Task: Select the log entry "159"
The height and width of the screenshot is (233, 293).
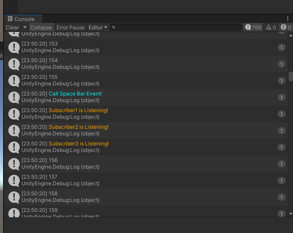Action: (x=146, y=211)
